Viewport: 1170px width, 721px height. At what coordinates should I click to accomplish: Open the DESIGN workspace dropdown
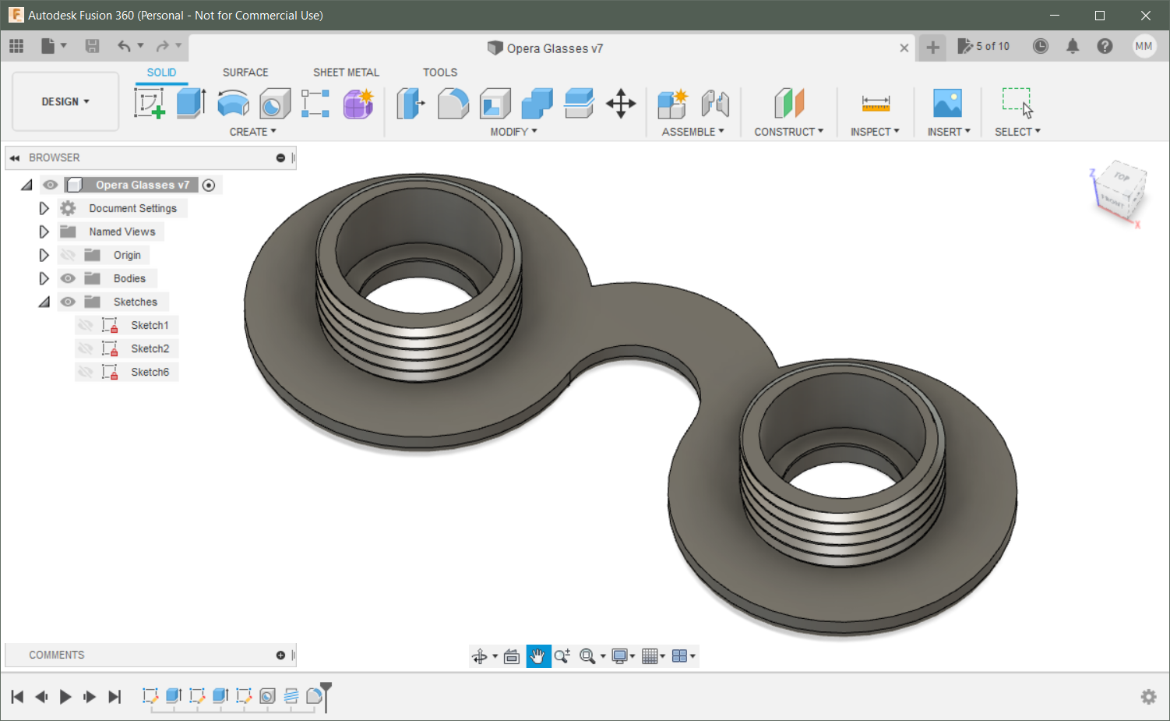pos(65,101)
